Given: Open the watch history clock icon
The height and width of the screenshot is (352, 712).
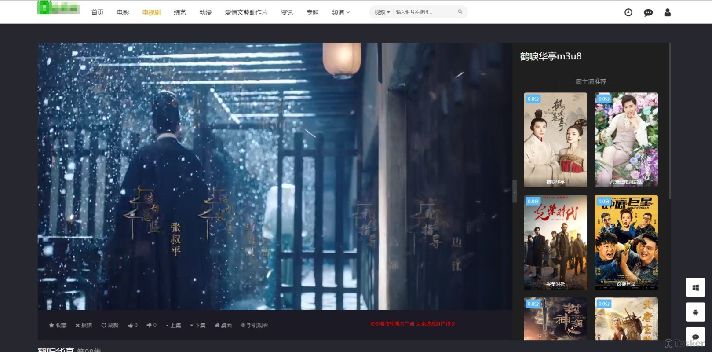Looking at the screenshot, I should click(x=628, y=12).
